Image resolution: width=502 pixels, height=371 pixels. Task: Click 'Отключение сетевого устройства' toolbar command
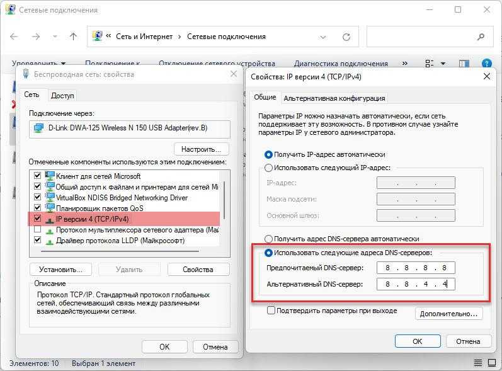[217, 64]
